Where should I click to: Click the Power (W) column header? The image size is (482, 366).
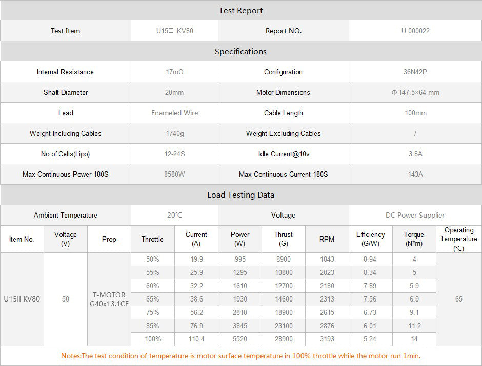(x=240, y=239)
